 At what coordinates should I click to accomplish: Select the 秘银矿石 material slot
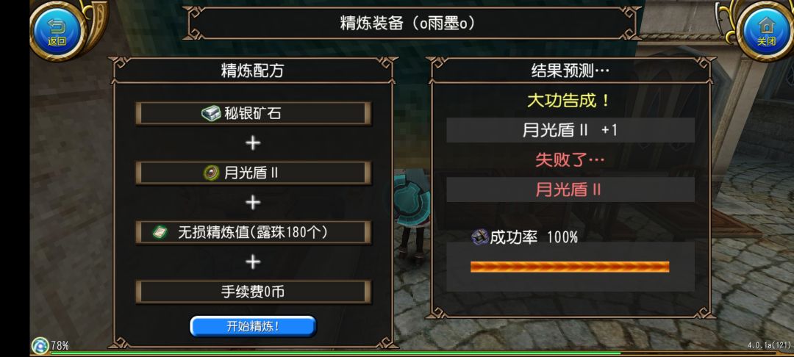point(253,113)
